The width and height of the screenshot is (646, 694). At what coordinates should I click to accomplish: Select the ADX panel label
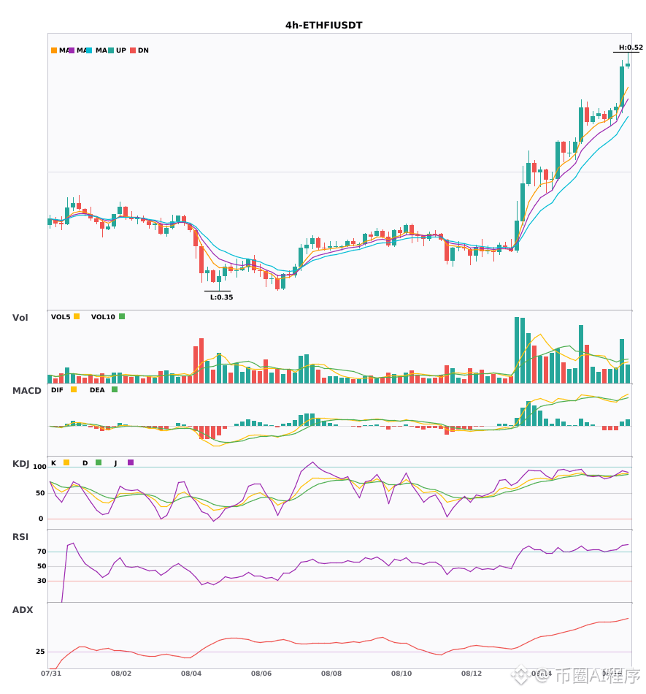[23, 610]
